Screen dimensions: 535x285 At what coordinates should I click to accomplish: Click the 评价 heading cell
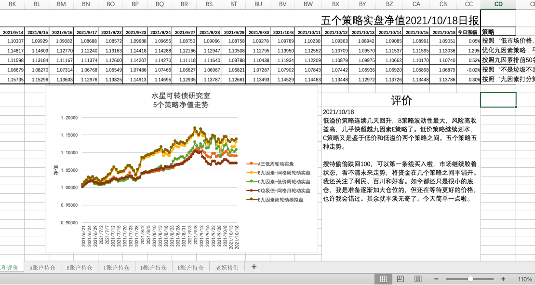pyautogui.click(x=401, y=100)
